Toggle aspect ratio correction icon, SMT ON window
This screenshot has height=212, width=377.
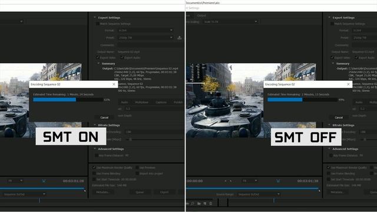(x=44, y=181)
